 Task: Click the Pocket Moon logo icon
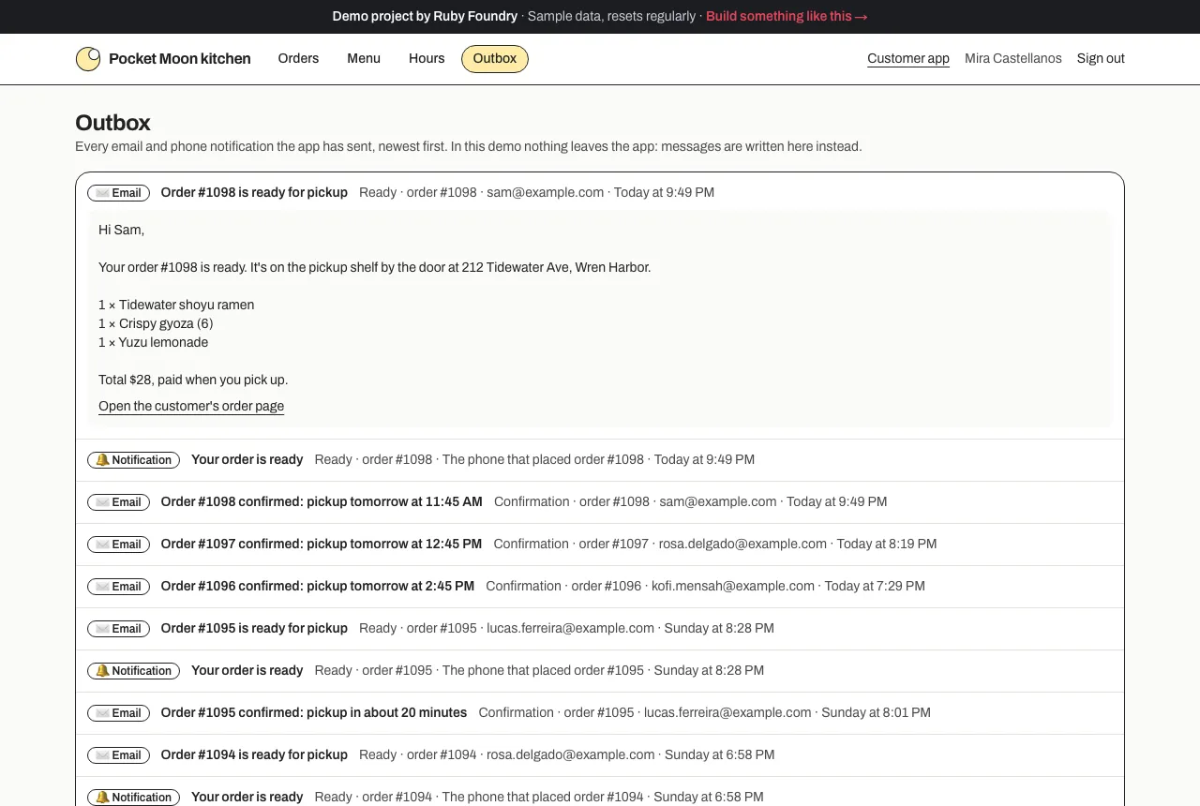[x=88, y=59]
